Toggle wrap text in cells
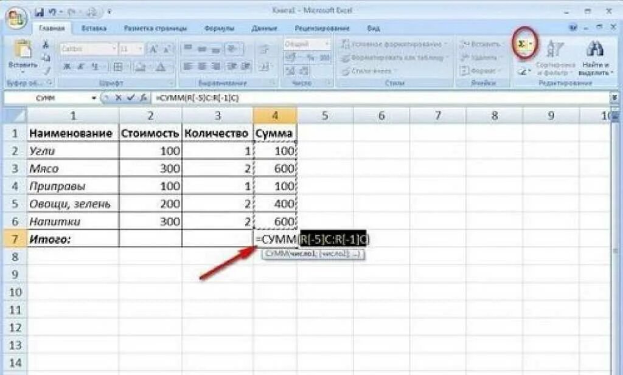Screen dimensions: 623x375 264,50
